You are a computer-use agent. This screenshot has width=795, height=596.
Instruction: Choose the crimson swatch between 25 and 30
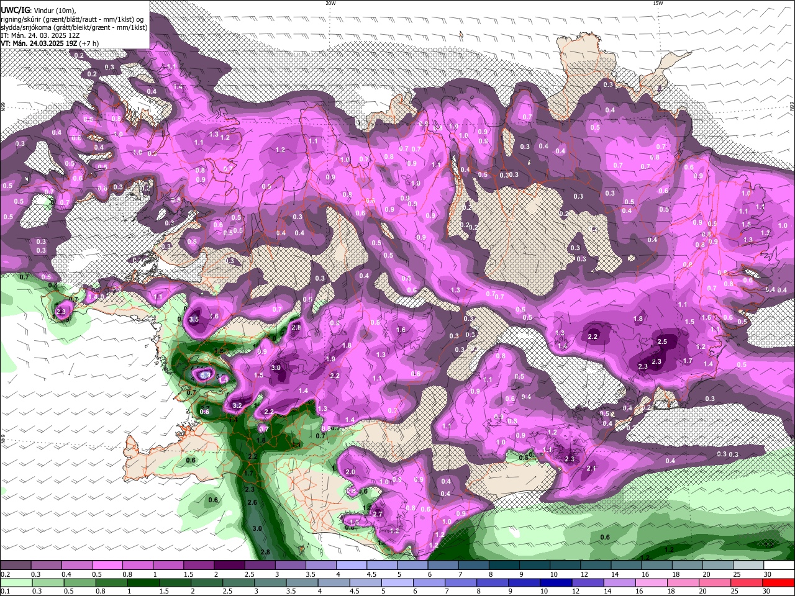tap(747, 582)
